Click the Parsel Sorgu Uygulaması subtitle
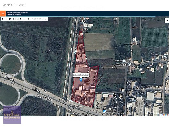This screenshot has height=127, width=169. pyautogui.click(x=14, y=14)
